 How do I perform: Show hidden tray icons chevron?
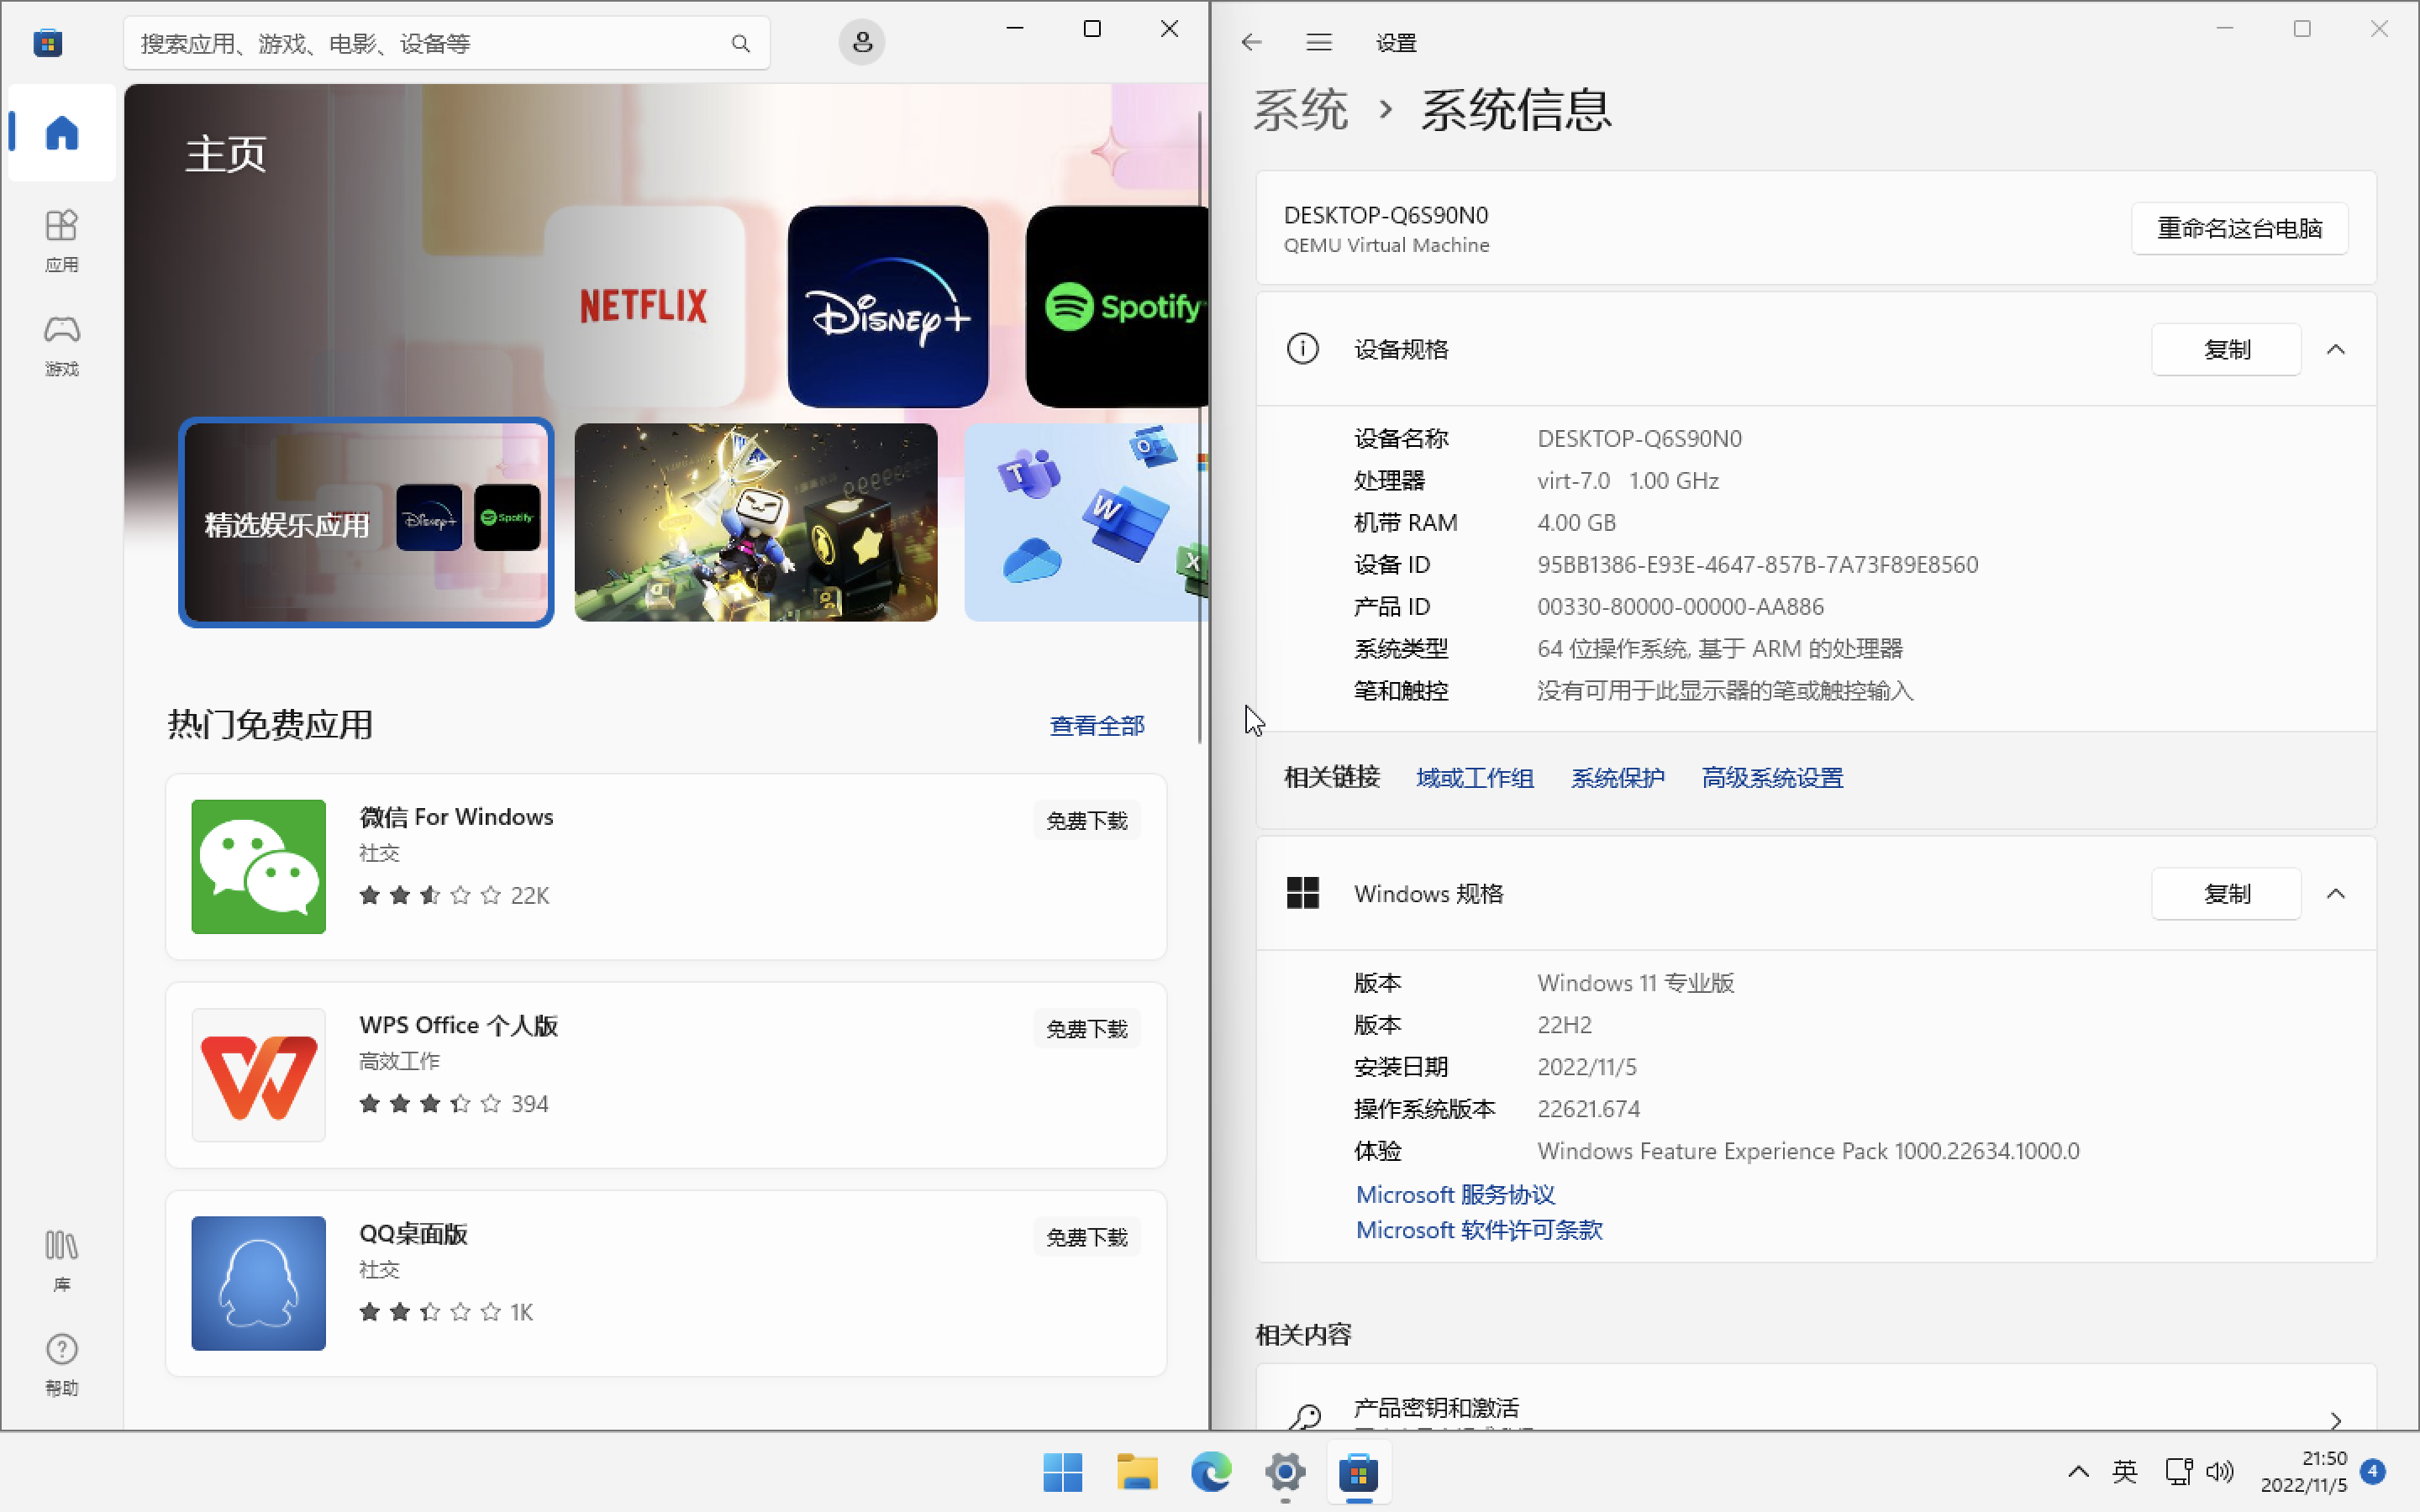point(2077,1471)
